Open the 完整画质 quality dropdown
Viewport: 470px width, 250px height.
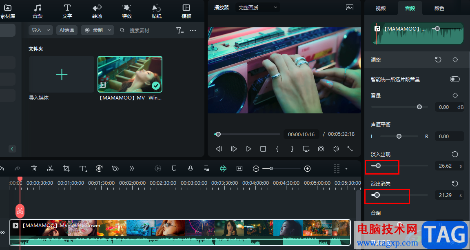[258, 7]
